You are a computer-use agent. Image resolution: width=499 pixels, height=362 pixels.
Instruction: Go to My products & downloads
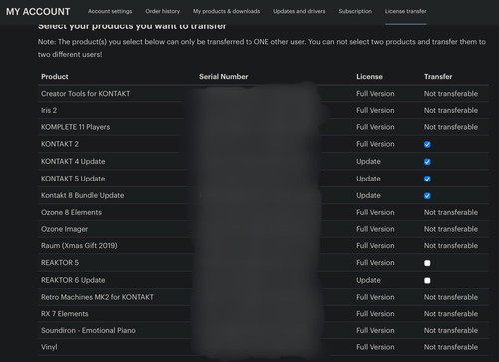(x=227, y=11)
